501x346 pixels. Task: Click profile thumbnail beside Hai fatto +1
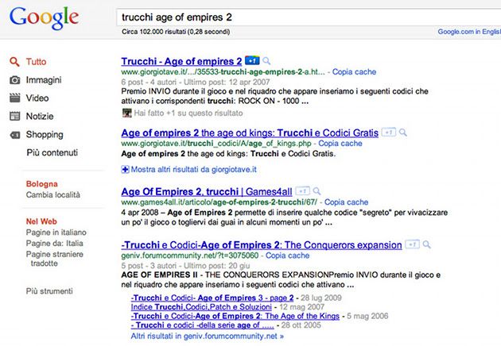coord(127,113)
